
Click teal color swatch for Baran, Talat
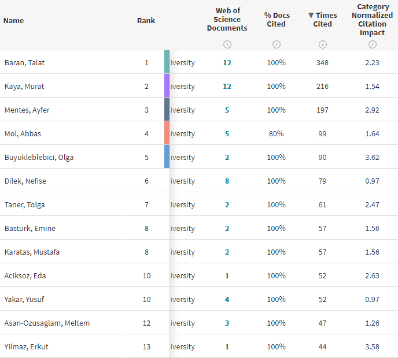tap(167, 62)
